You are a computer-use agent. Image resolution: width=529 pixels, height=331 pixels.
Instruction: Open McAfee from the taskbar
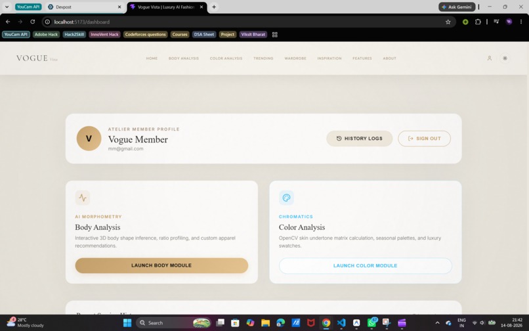click(310, 323)
